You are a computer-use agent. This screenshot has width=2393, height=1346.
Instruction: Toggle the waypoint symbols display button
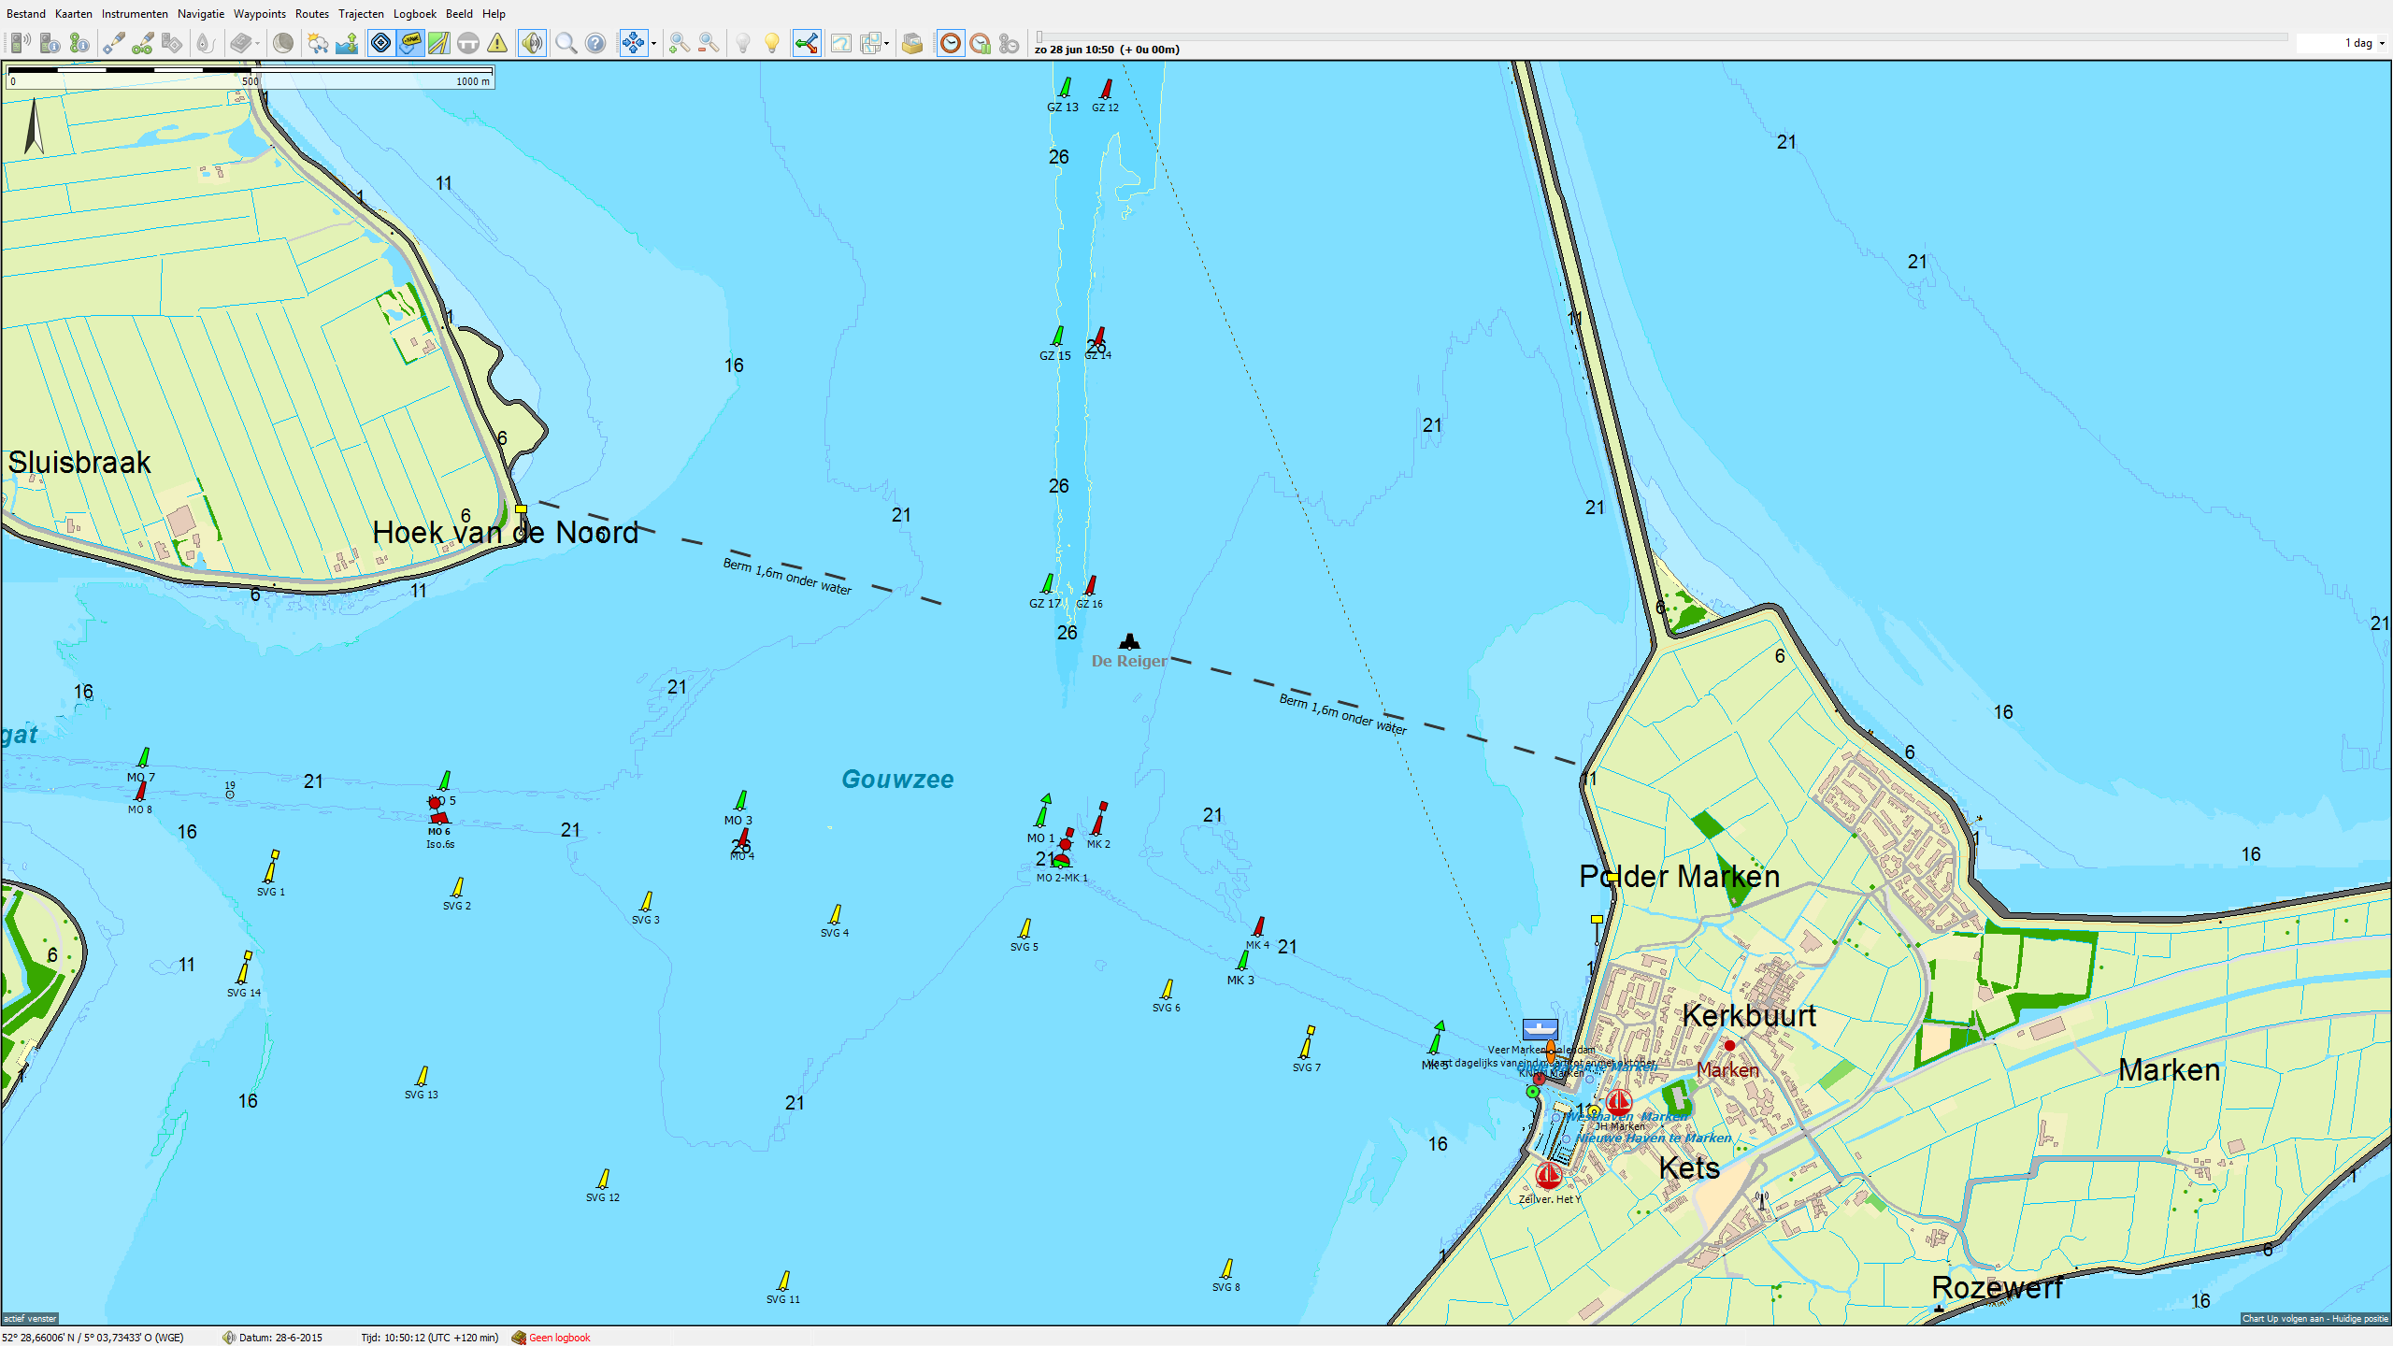[x=381, y=43]
